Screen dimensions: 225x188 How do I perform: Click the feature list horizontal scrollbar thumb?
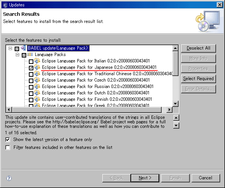(87, 110)
